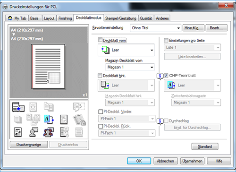
Task: Select the Deckblattmodus tab
Action: pyautogui.click(x=89, y=18)
